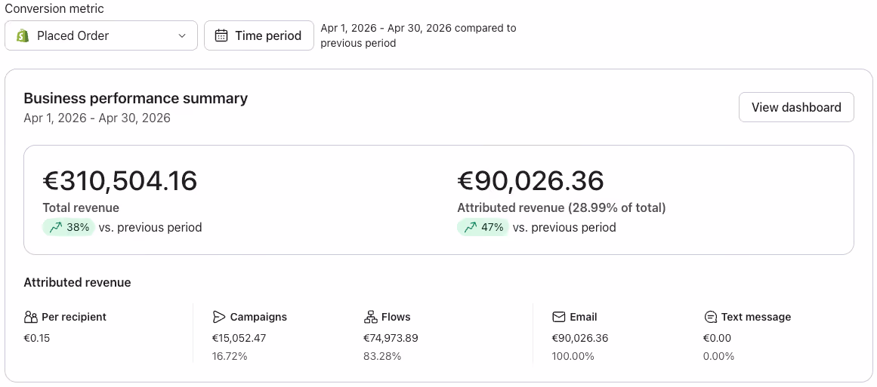Select the €310,504.16 total revenue figure
The height and width of the screenshot is (387, 877).
click(120, 181)
